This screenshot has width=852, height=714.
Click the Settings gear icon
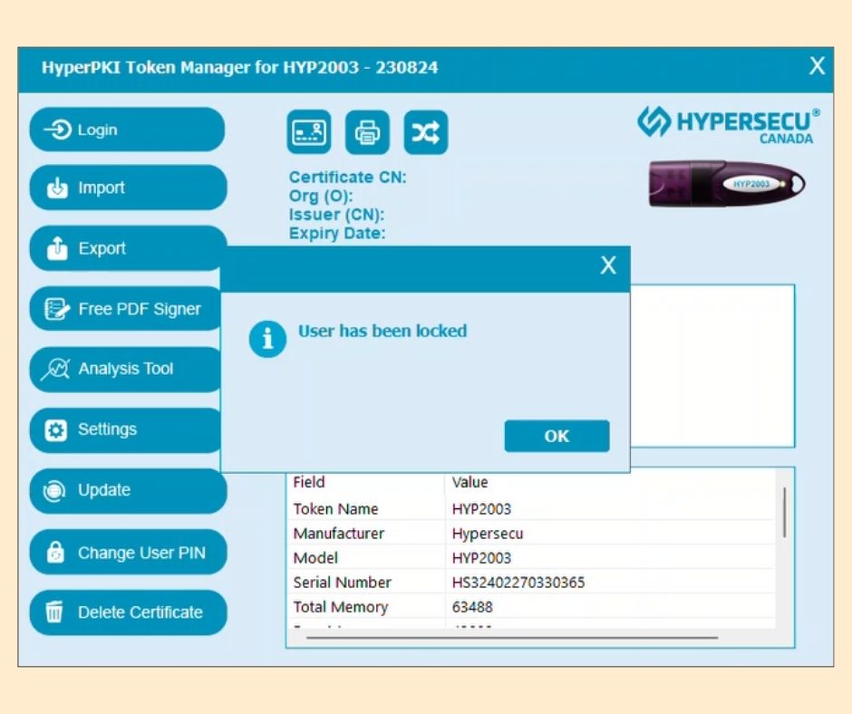55,429
